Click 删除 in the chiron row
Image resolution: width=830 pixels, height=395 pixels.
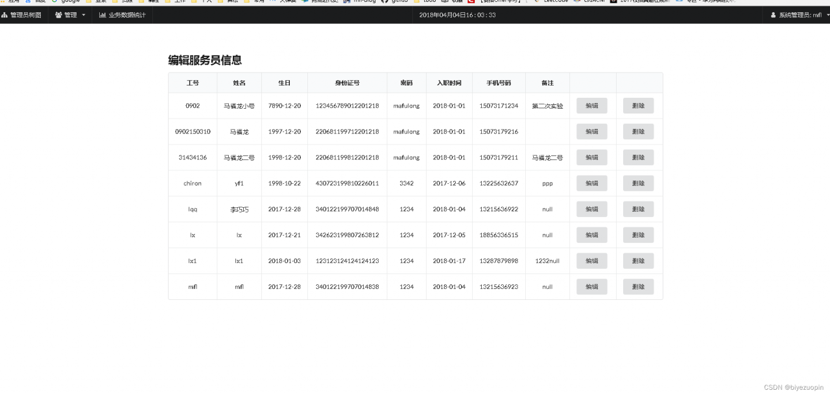(639, 183)
